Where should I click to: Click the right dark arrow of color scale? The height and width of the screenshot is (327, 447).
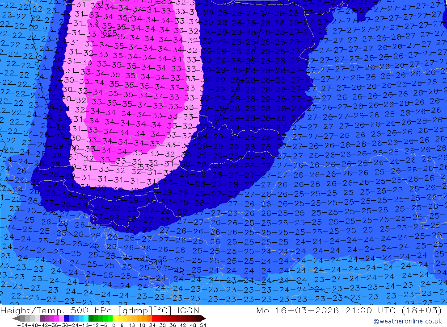pos(203,319)
